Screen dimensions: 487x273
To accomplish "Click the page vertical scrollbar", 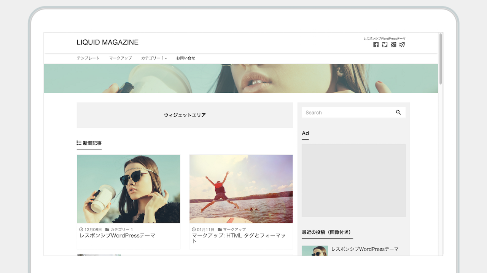I will (441, 59).
